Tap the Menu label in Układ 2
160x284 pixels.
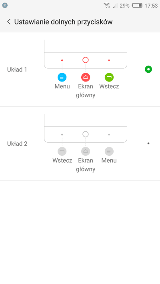109,160
